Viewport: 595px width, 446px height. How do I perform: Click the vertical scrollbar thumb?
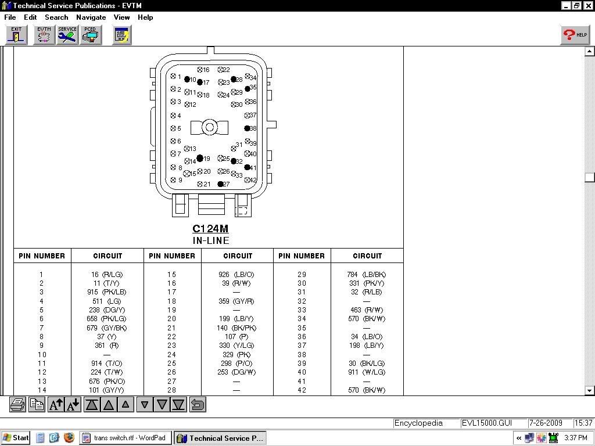[x=589, y=177]
